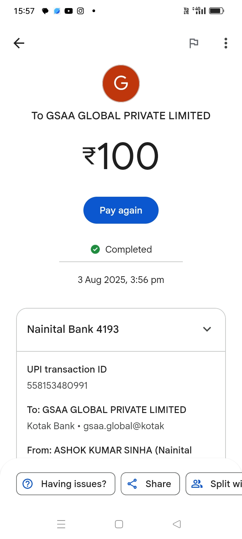The height and width of the screenshot is (539, 242).
Task: Tap the back arrow icon
Action: coord(19,43)
